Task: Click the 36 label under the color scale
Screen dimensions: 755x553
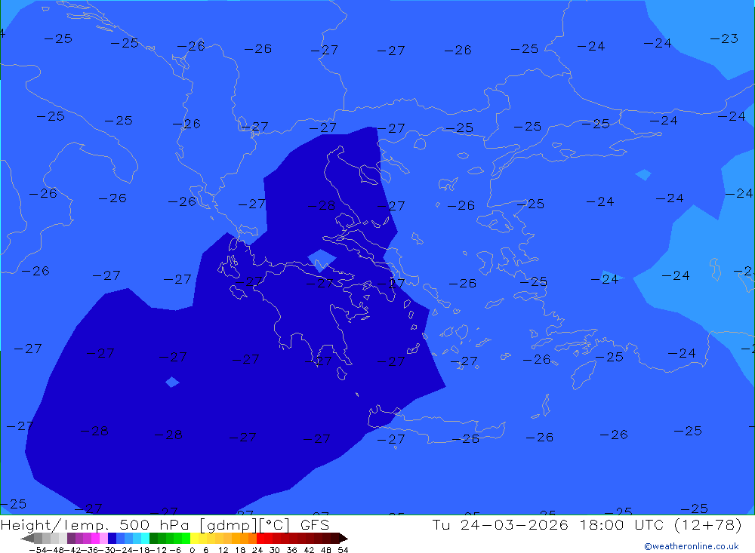Action: (291, 550)
